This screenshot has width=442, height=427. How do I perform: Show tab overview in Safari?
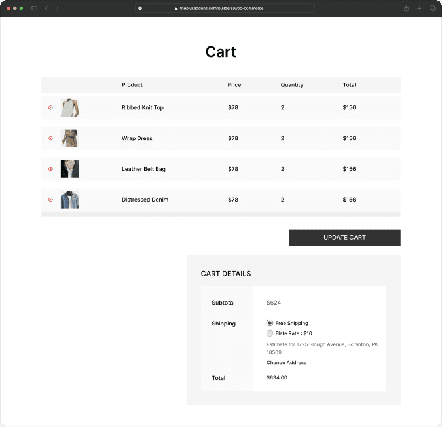432,9
